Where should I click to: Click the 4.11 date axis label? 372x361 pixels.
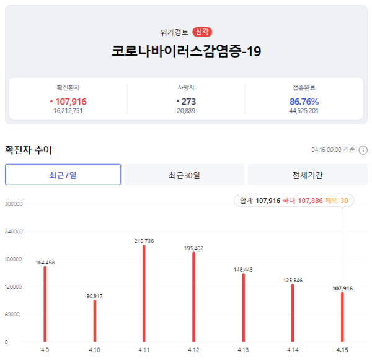[x=144, y=350]
